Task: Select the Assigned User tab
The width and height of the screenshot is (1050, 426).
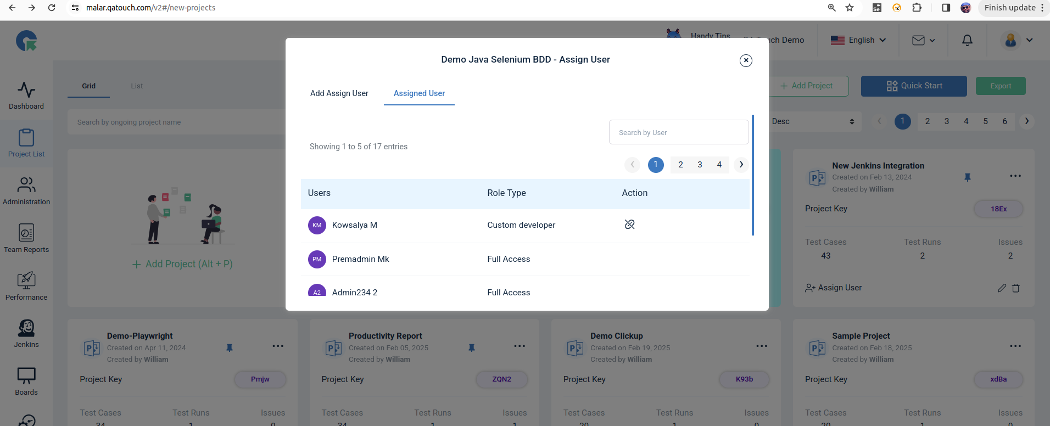Action: (419, 93)
